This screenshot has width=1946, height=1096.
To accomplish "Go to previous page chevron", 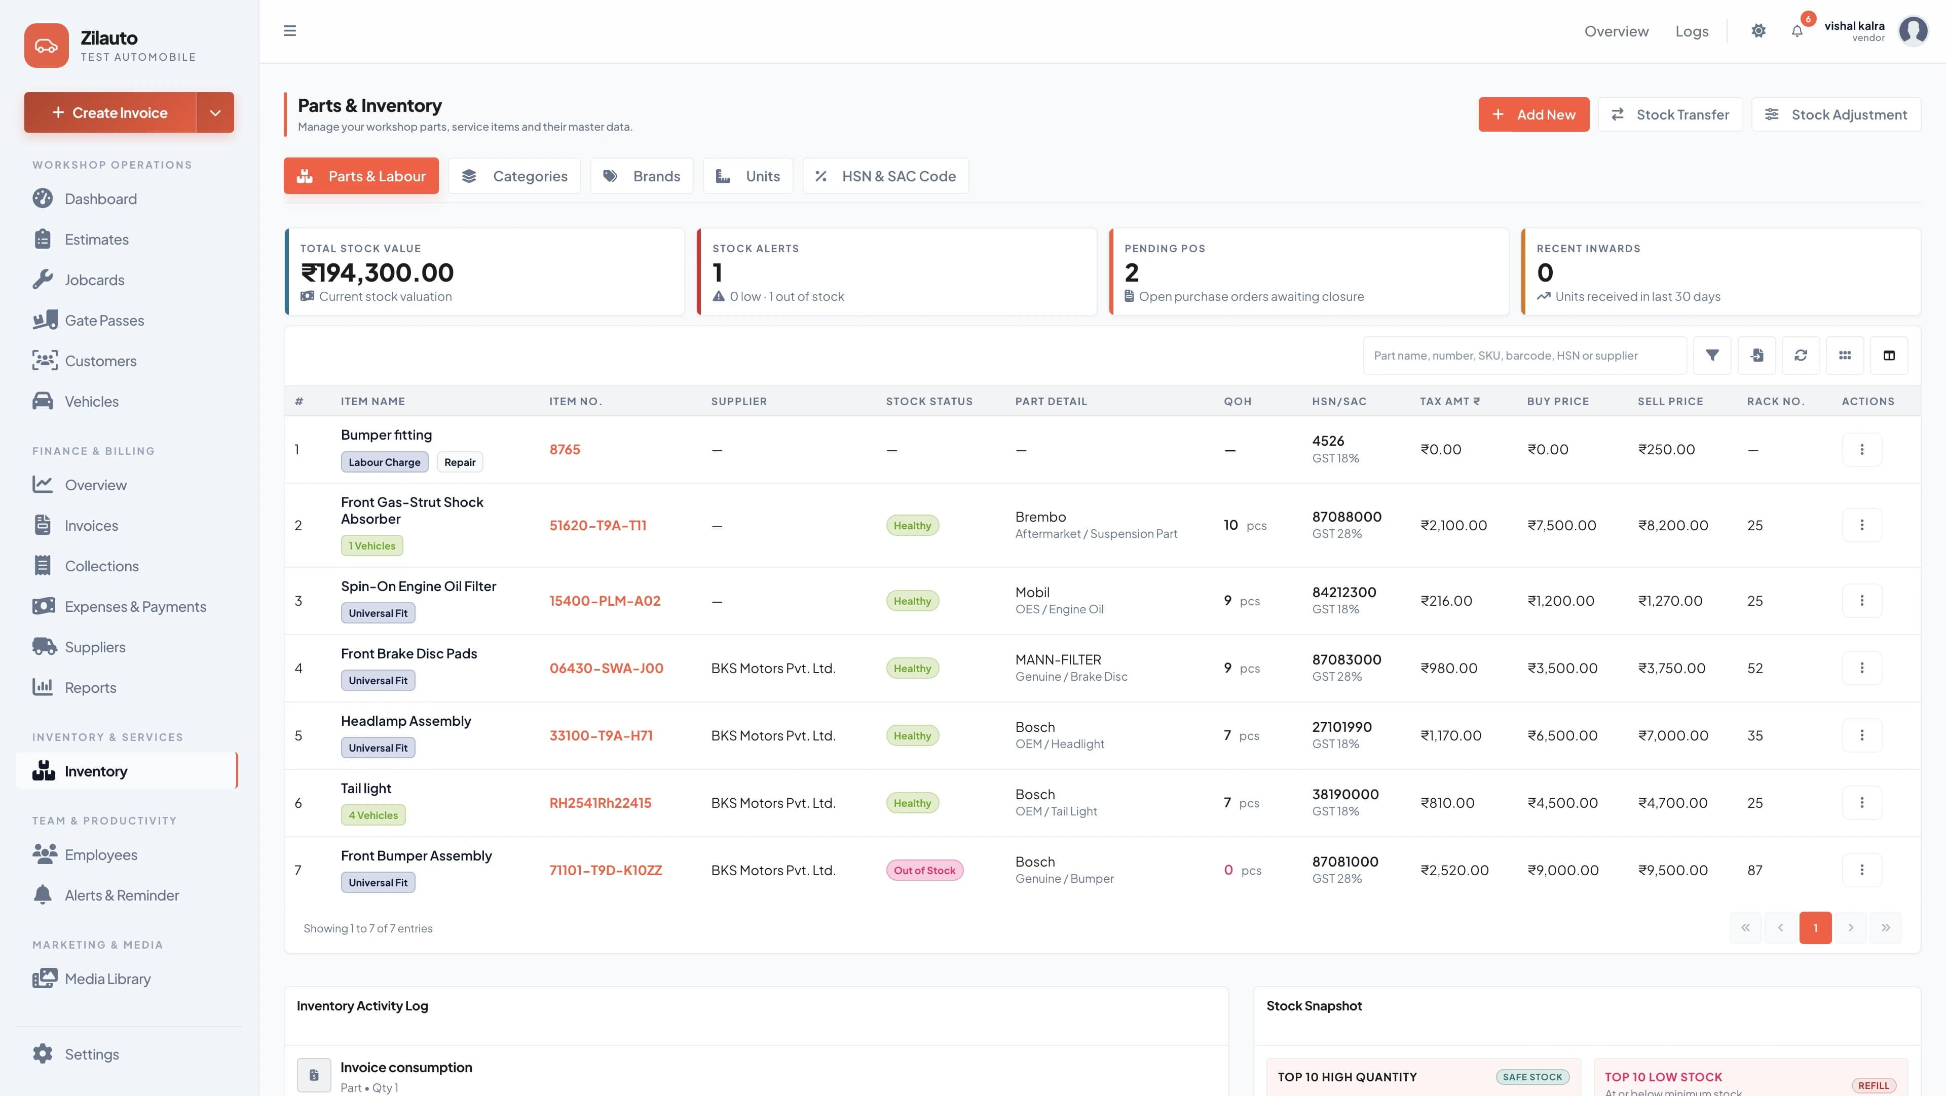I will [x=1781, y=928].
